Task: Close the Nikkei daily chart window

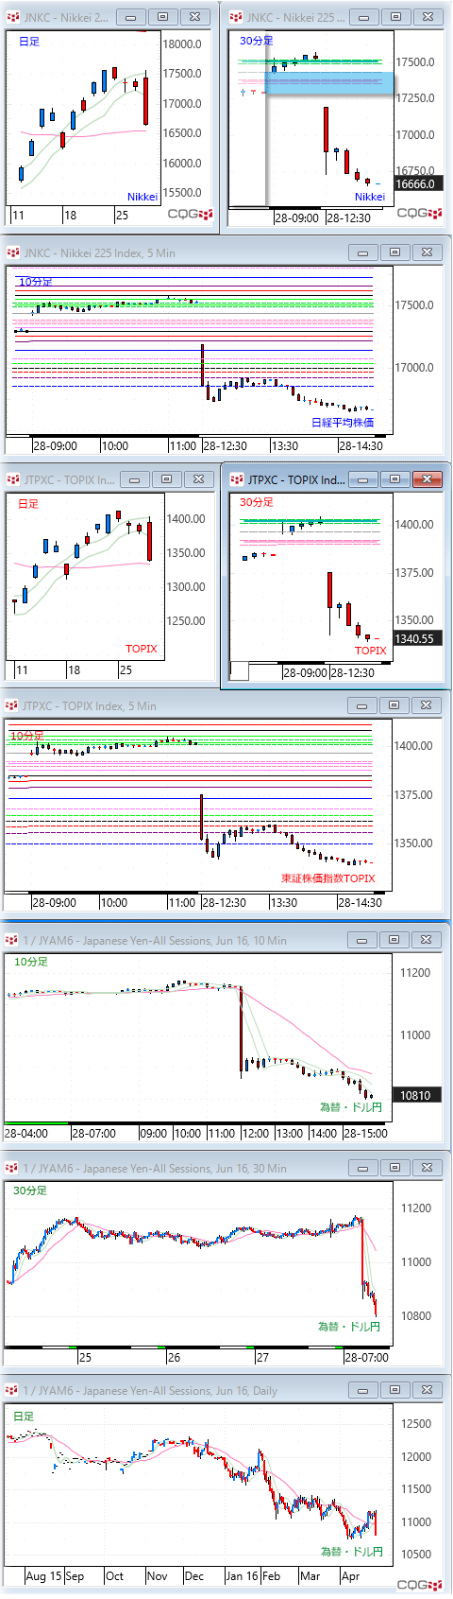Action: (x=194, y=17)
